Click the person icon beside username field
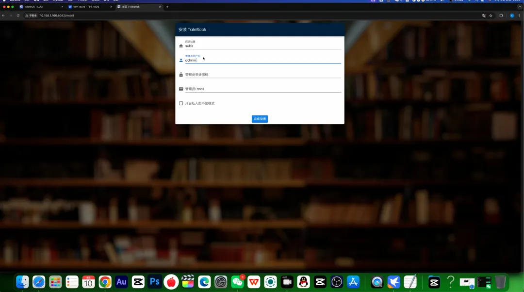The image size is (524, 292). coord(181,60)
